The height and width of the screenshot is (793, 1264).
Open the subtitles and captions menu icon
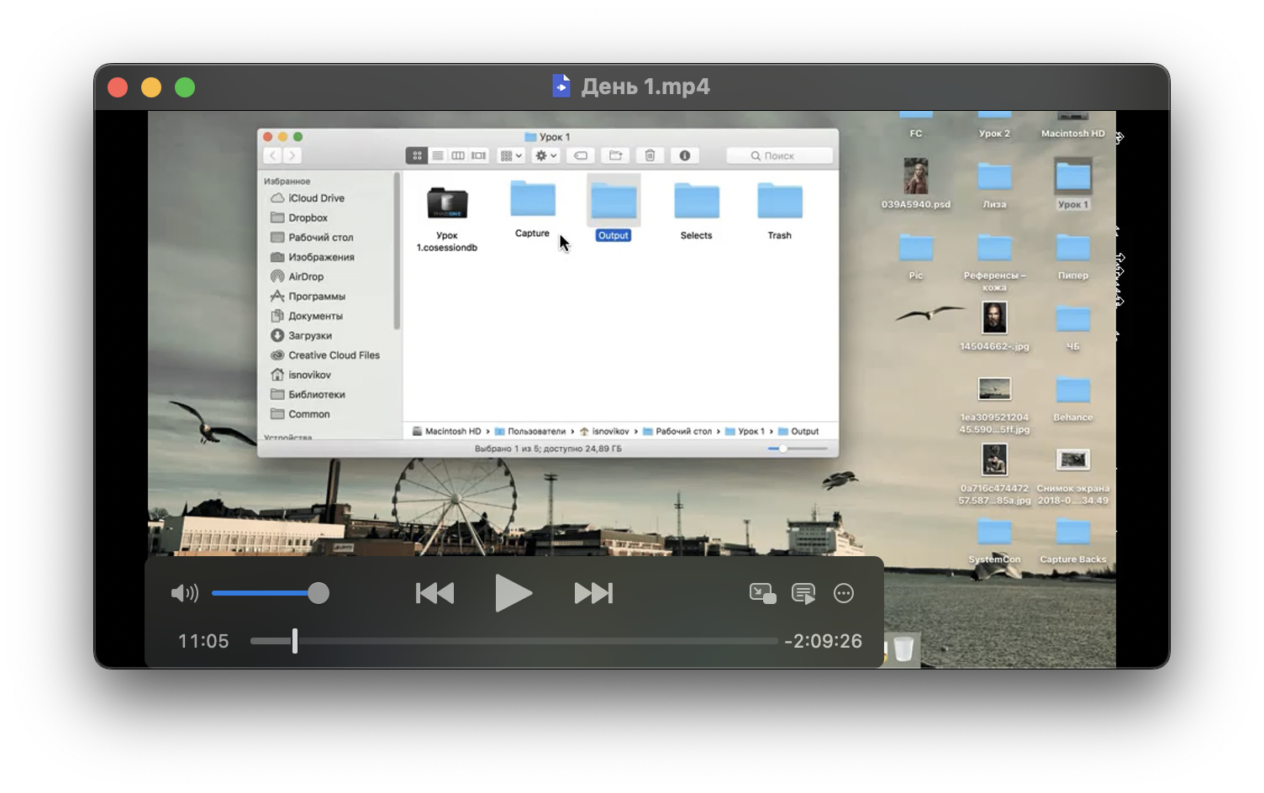pyautogui.click(x=803, y=593)
